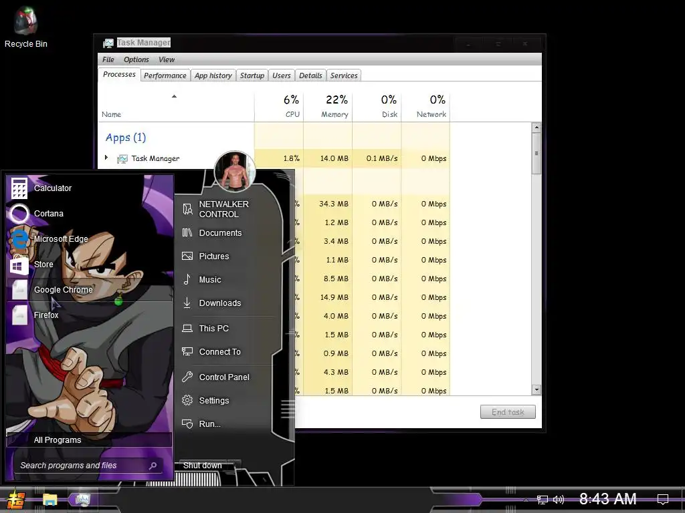
Task: Open the Store app in the start menu
Action: [x=90, y=264]
